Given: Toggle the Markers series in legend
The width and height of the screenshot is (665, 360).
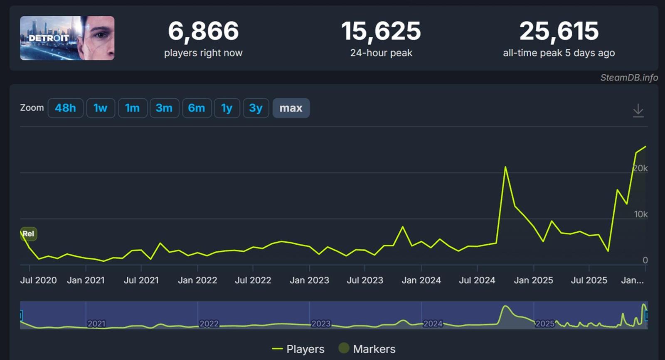Looking at the screenshot, I should pos(367,349).
